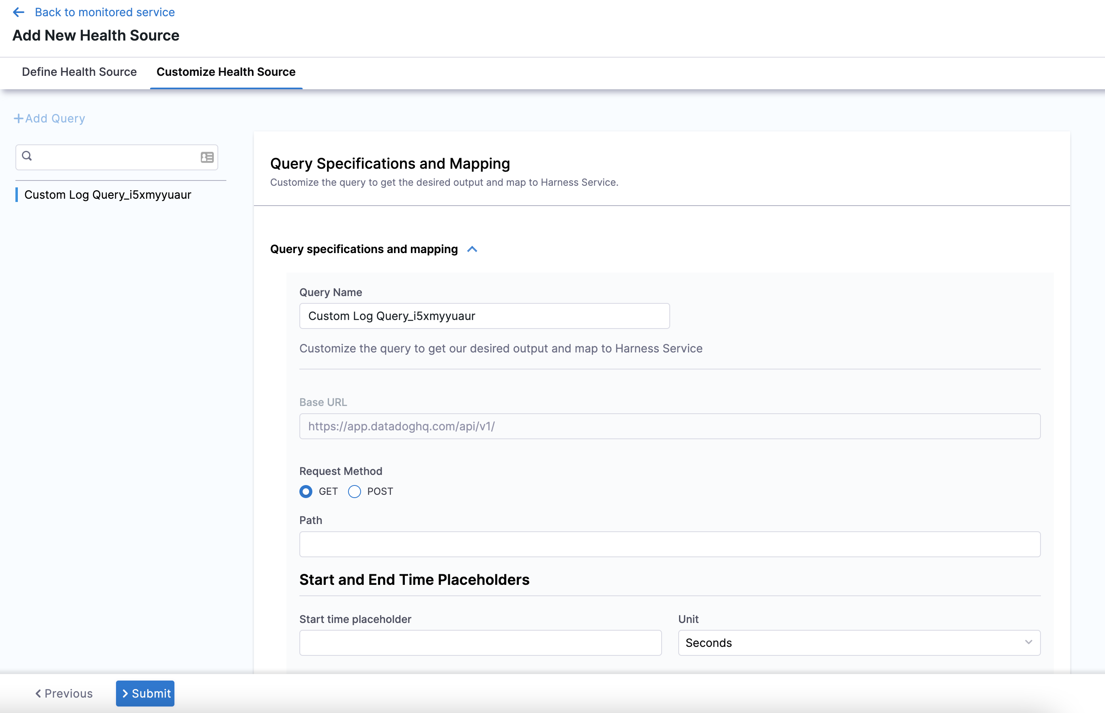Click the list view icon in search box
Screen dimensions: 1105x713
206,157
